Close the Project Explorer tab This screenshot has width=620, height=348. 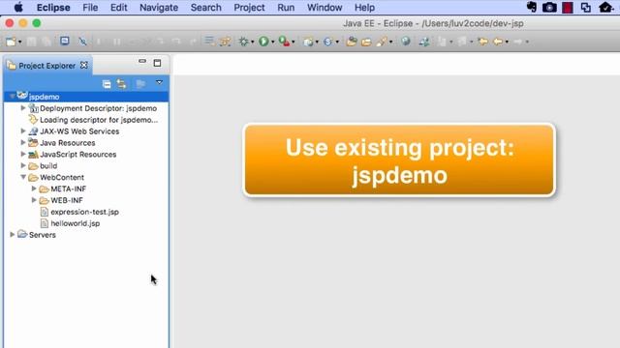84,65
